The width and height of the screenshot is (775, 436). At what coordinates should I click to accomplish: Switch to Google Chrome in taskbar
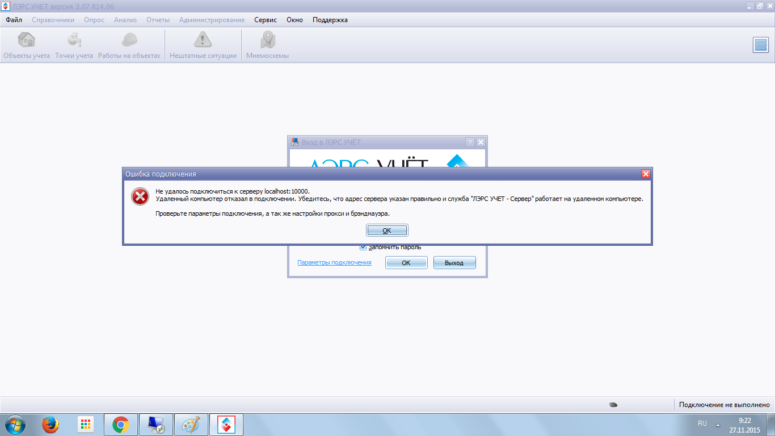[x=121, y=424]
